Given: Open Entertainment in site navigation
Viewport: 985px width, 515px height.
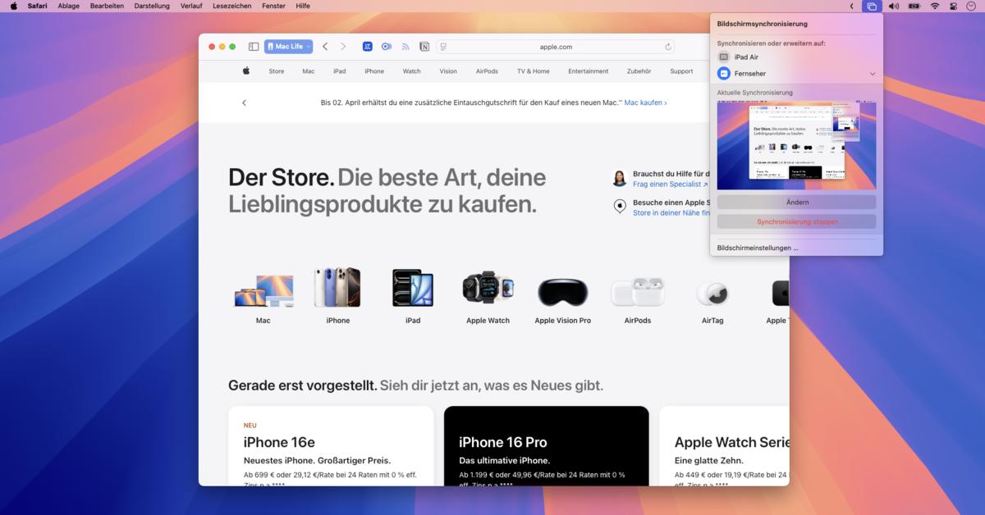Looking at the screenshot, I should (x=589, y=71).
